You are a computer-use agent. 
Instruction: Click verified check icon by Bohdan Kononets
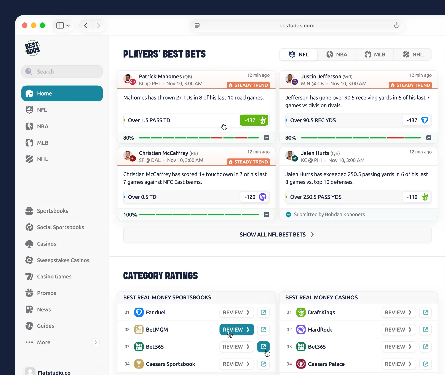point(288,215)
